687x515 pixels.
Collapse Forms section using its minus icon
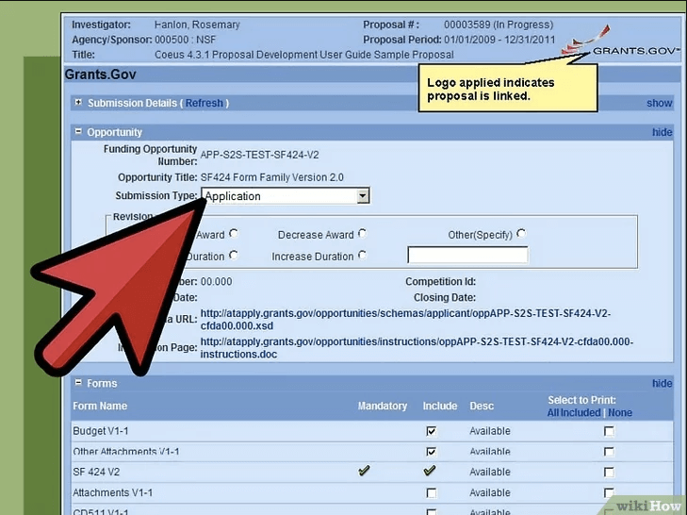coord(78,383)
